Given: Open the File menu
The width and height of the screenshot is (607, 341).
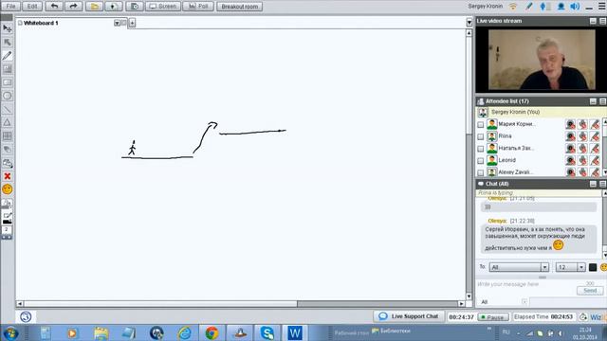Looking at the screenshot, I should (x=10, y=7).
